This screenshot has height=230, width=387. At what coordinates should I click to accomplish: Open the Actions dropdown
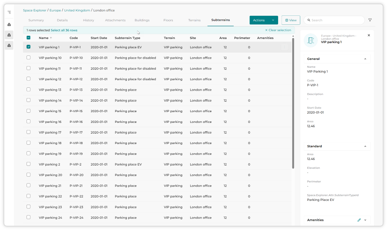pos(264,20)
